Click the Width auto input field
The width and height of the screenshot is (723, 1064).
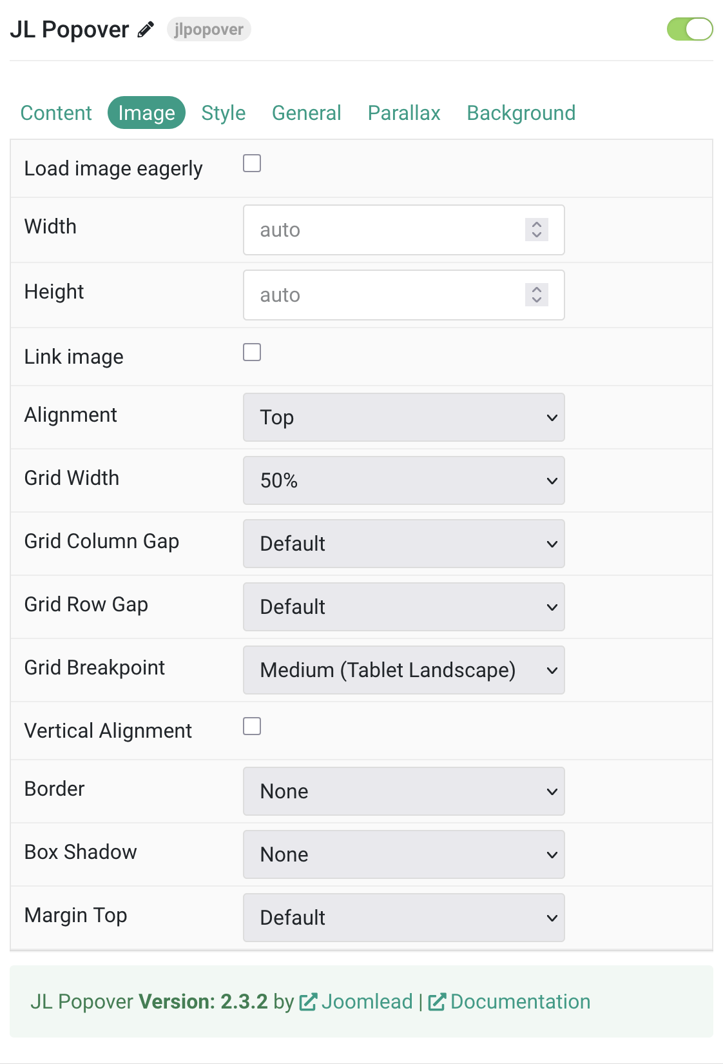(x=404, y=230)
